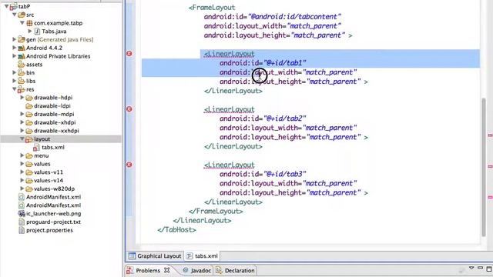Image resolution: width=493 pixels, height=277 pixels.
Task: Maximize the bottom Problems panel
Action: 489,269
